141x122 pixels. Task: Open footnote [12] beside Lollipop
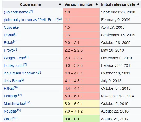point(19,95)
